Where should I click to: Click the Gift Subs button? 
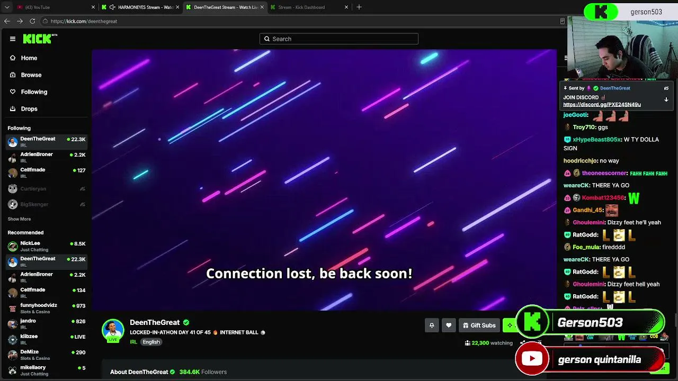point(479,325)
